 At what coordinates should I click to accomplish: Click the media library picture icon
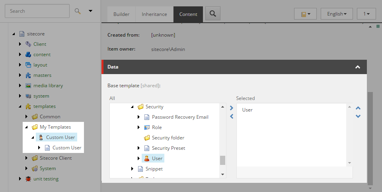28,86
